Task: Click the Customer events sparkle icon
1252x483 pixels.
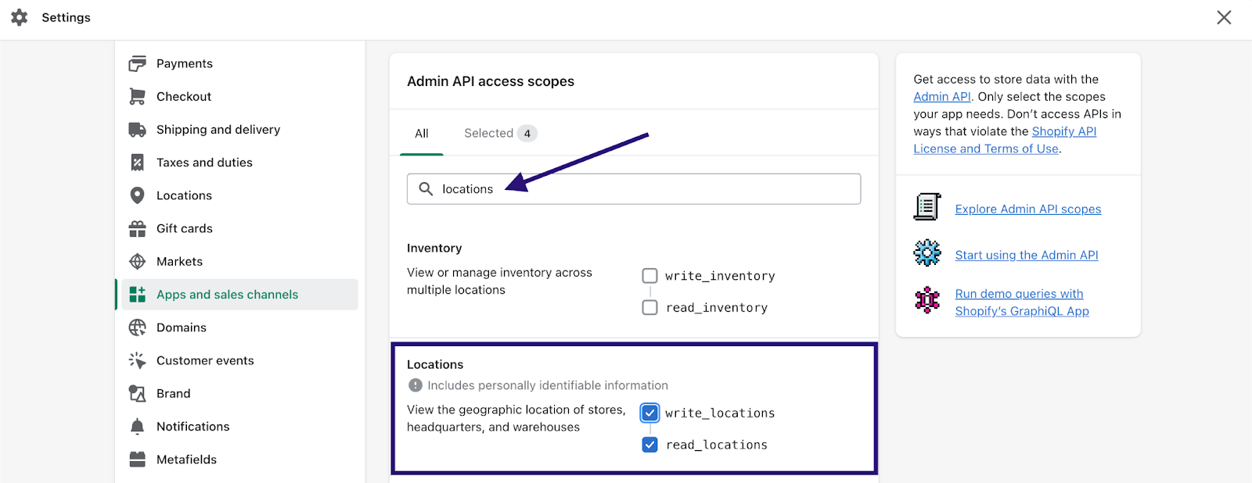Action: click(138, 360)
